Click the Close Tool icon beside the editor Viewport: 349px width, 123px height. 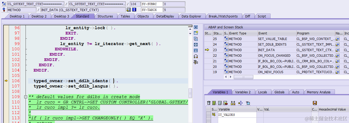(x=196, y=27)
